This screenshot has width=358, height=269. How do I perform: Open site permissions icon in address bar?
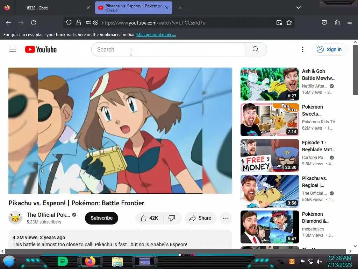[88, 23]
